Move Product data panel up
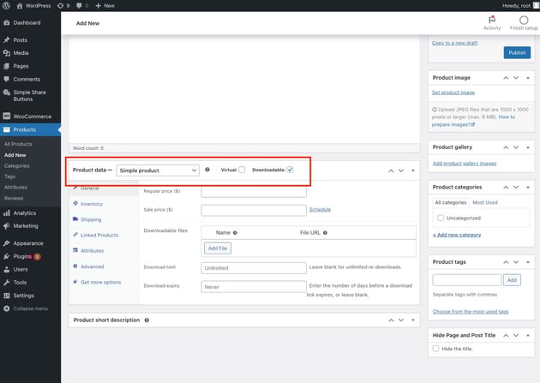 coord(391,171)
